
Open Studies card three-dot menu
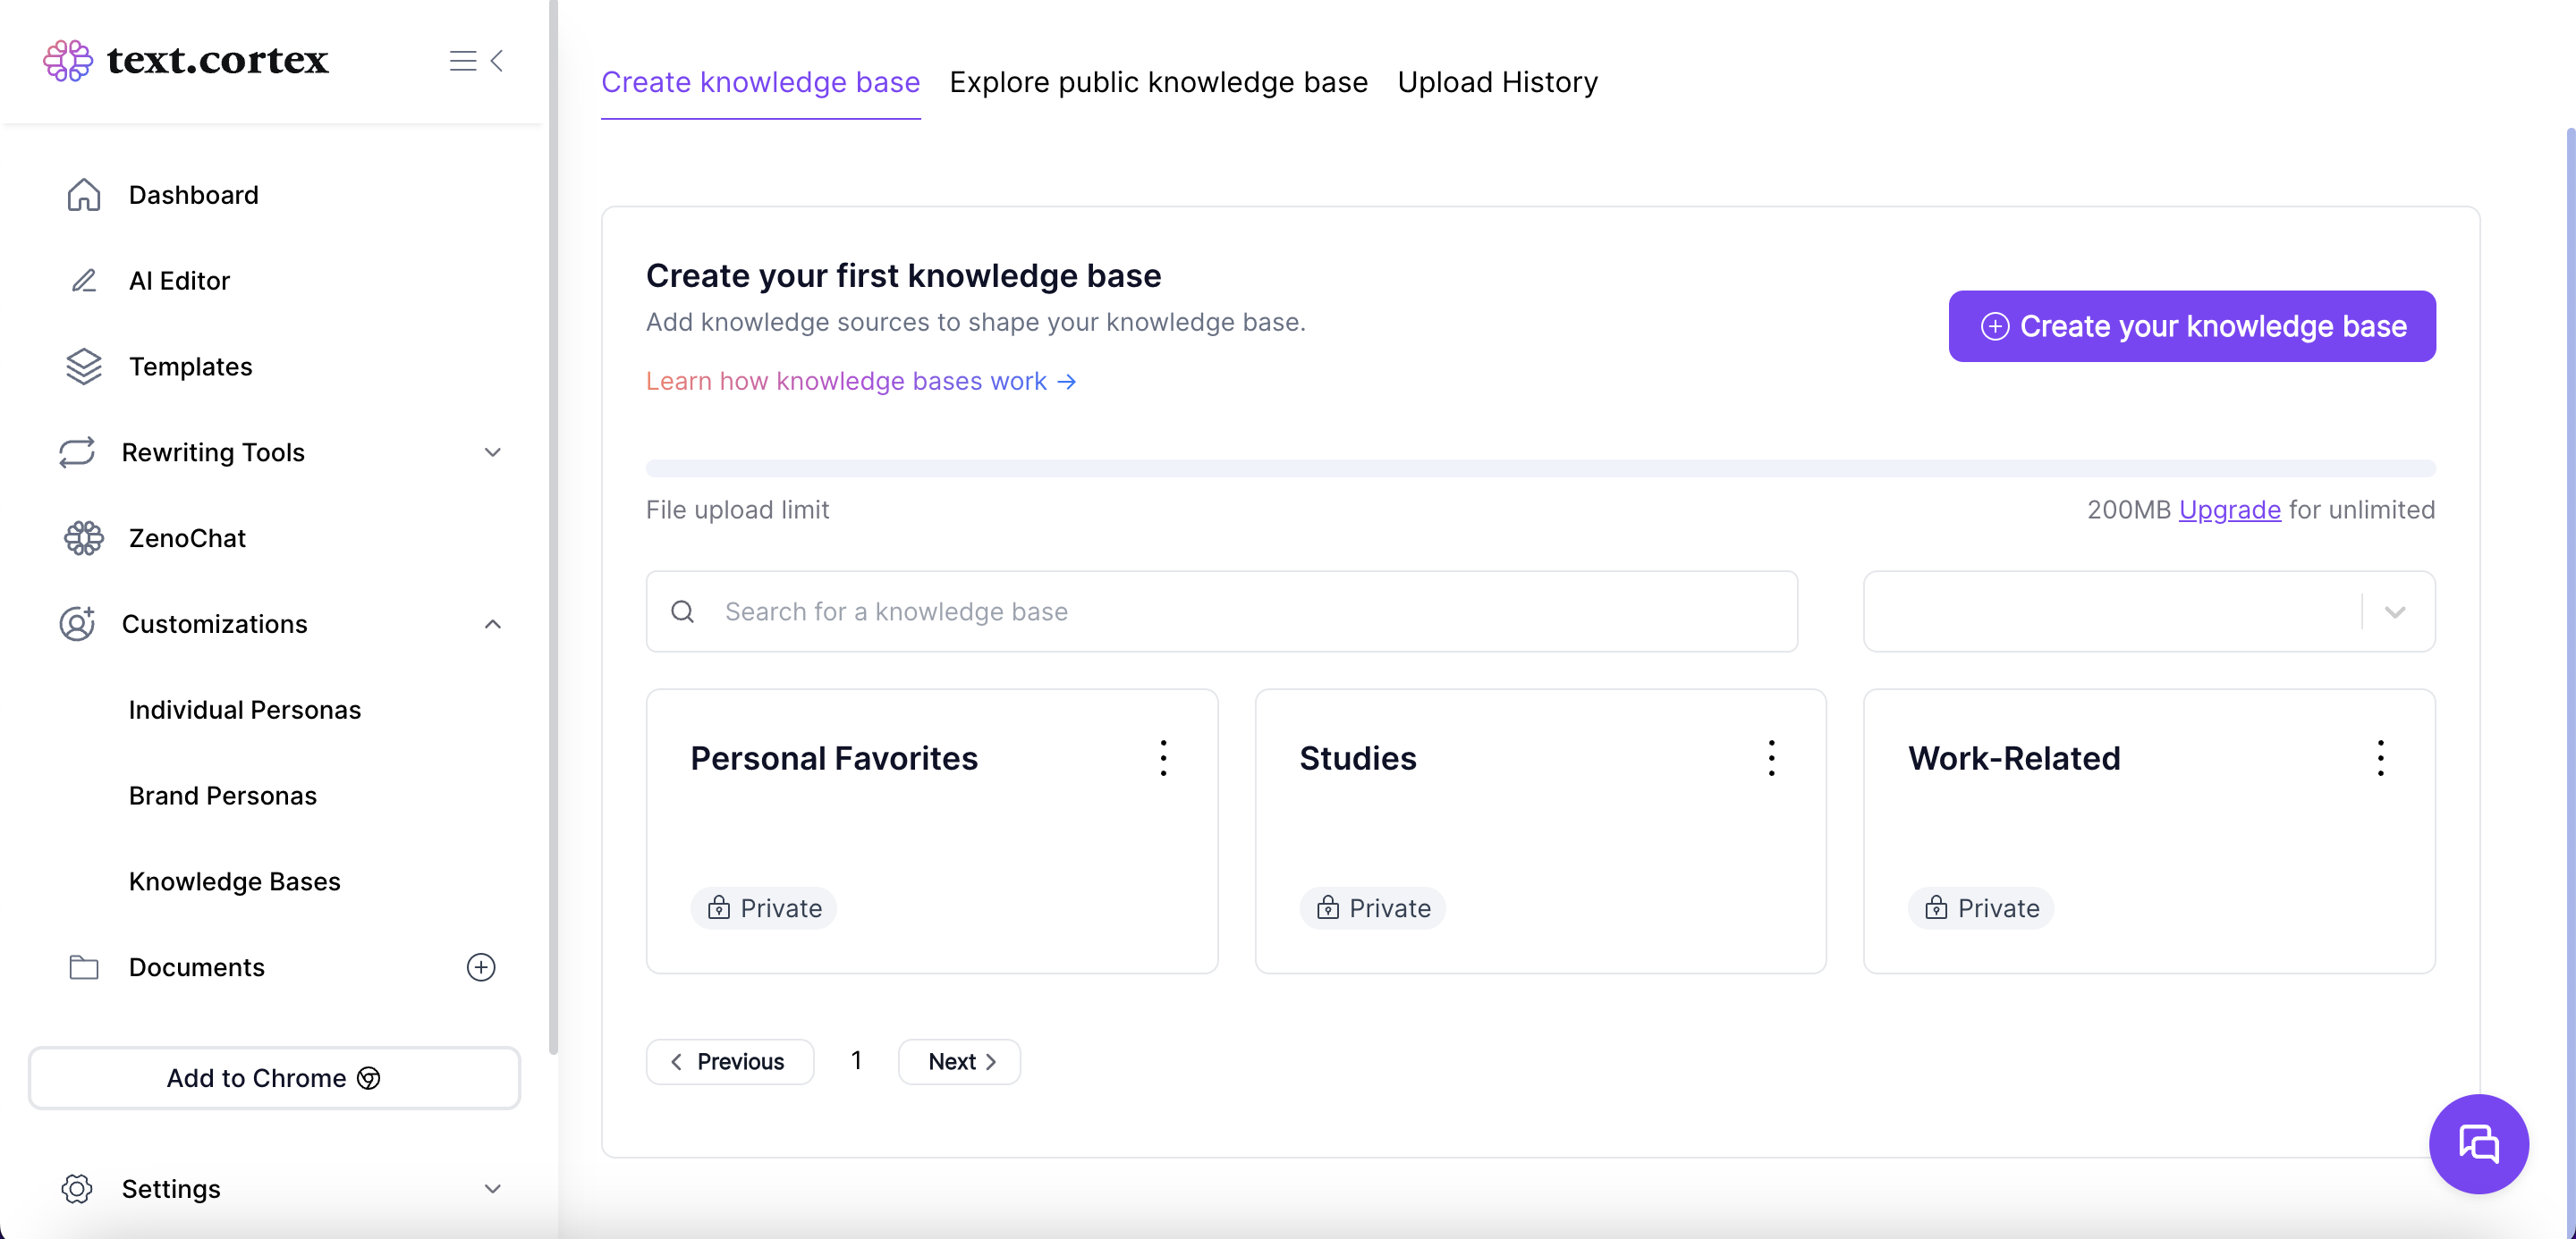tap(1771, 758)
